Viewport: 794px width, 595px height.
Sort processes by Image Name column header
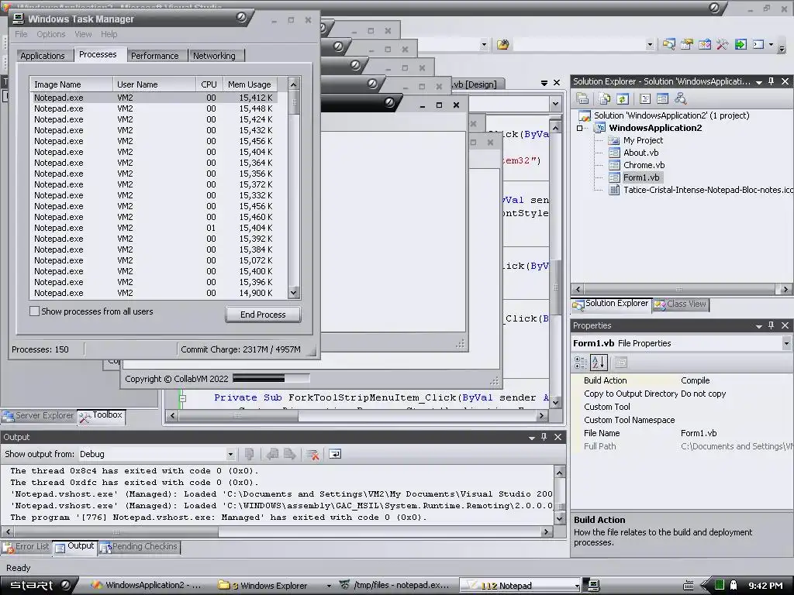71,84
